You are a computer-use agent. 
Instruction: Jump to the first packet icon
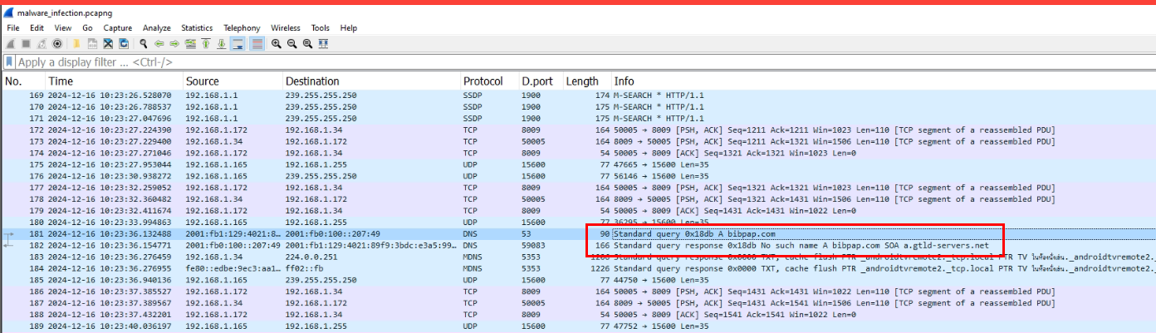206,43
